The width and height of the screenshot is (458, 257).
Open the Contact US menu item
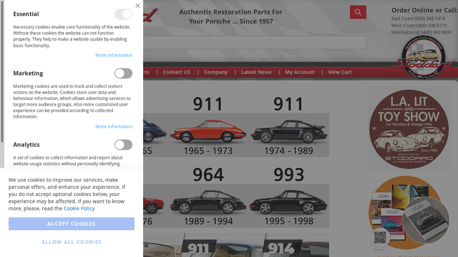(176, 72)
